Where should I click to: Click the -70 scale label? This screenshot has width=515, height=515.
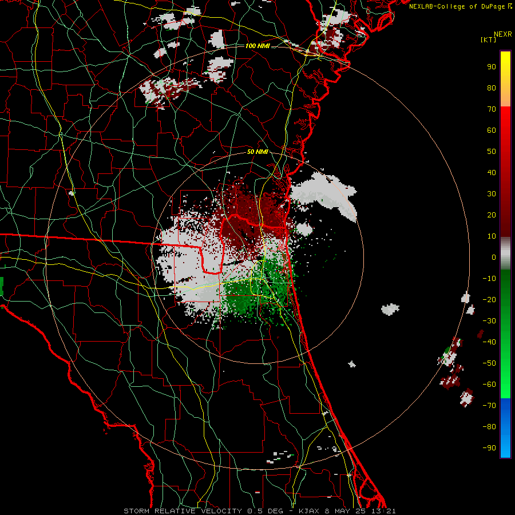(489, 406)
